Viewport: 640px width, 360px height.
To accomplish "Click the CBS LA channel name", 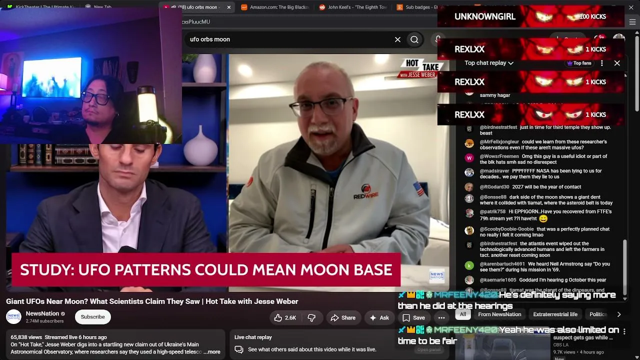I will tap(560, 345).
